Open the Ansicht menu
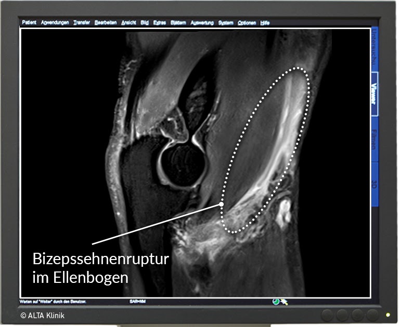The image size is (399, 327). (x=128, y=23)
